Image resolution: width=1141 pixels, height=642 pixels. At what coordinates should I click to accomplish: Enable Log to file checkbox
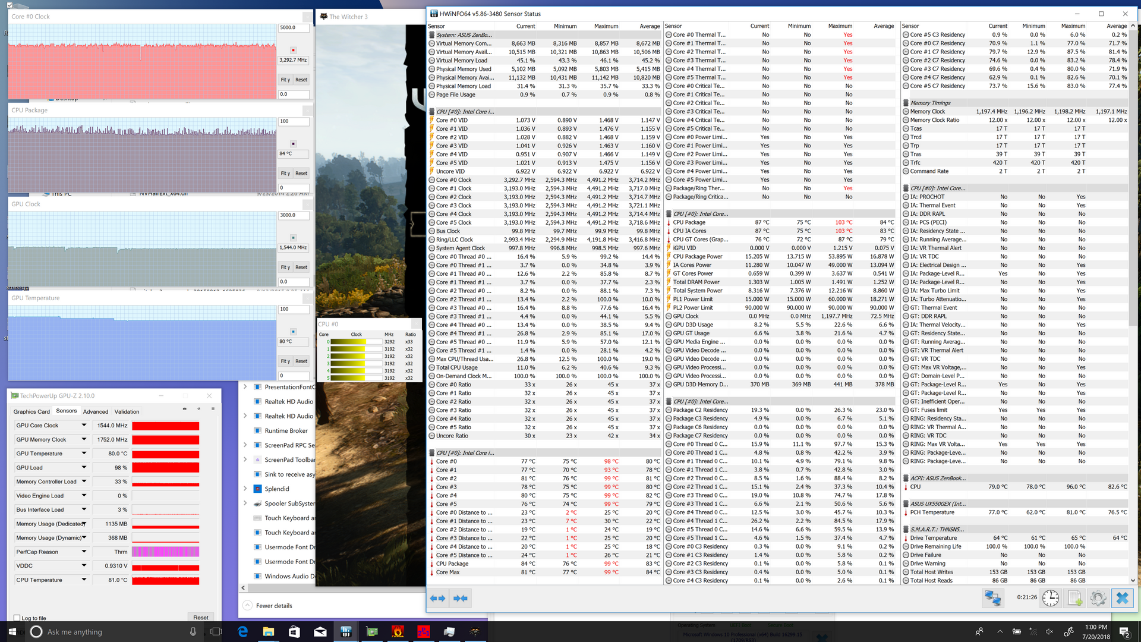(17, 618)
